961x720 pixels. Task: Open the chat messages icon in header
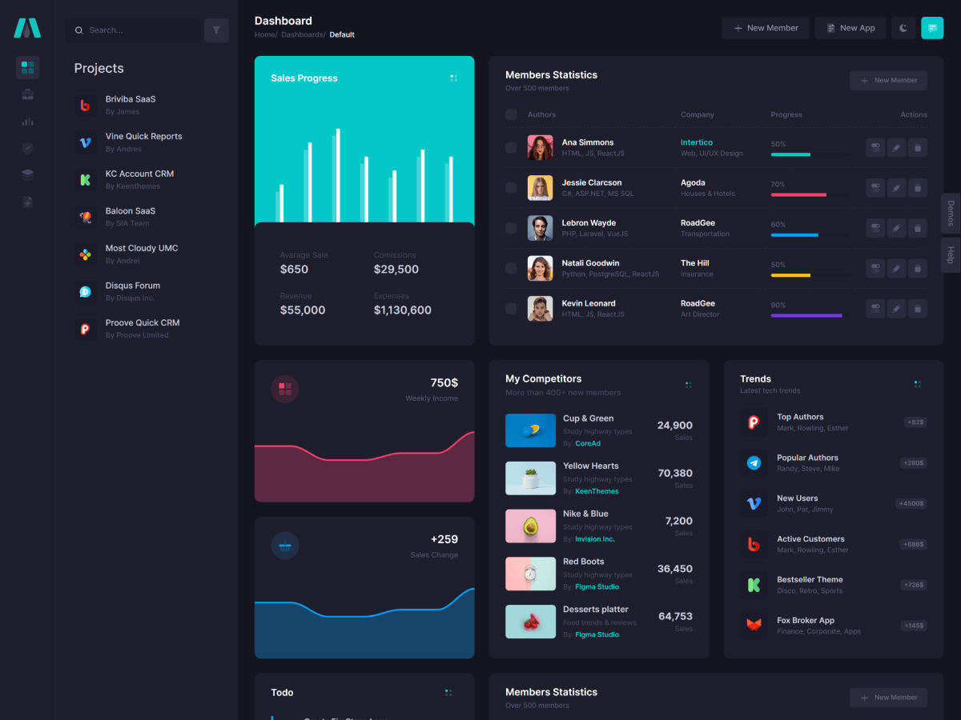[x=932, y=28]
